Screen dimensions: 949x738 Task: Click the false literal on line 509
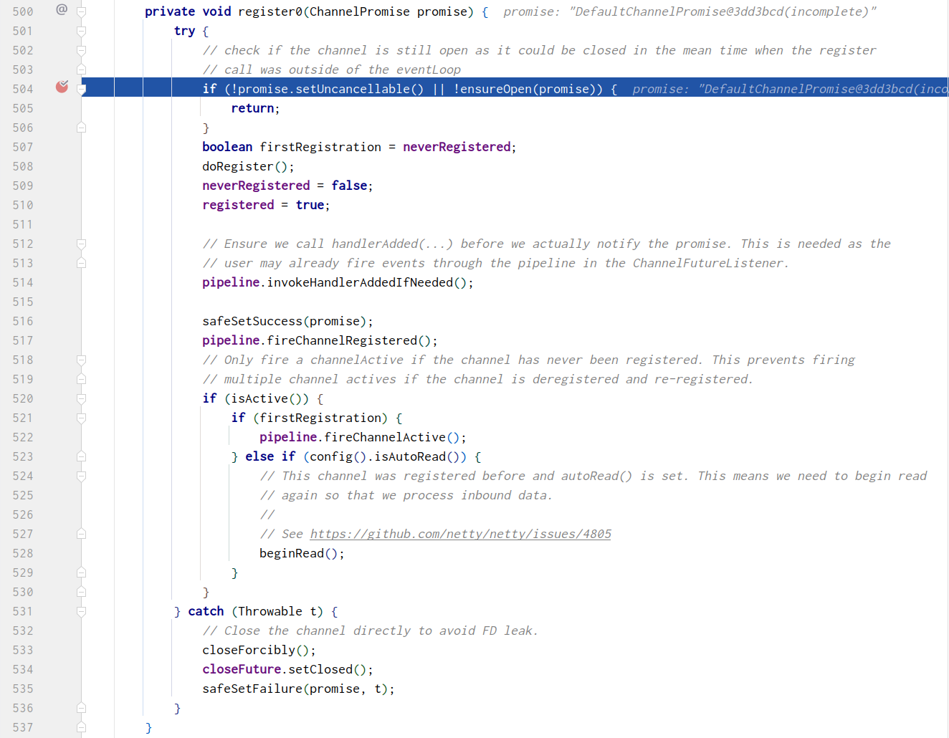tap(349, 186)
